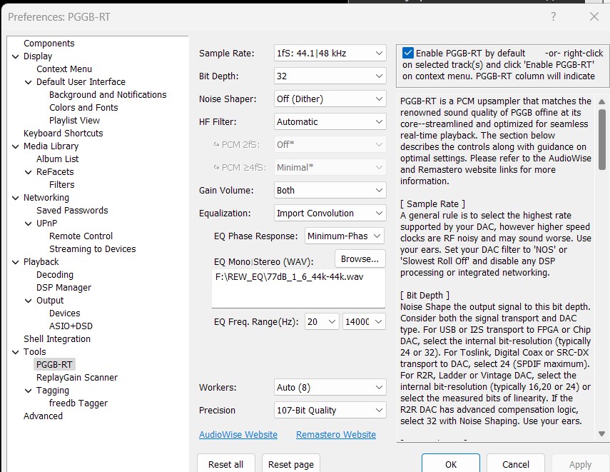Image resolution: width=610 pixels, height=472 pixels.
Task: Open Keyboard Shortcuts preferences page
Action: point(63,134)
